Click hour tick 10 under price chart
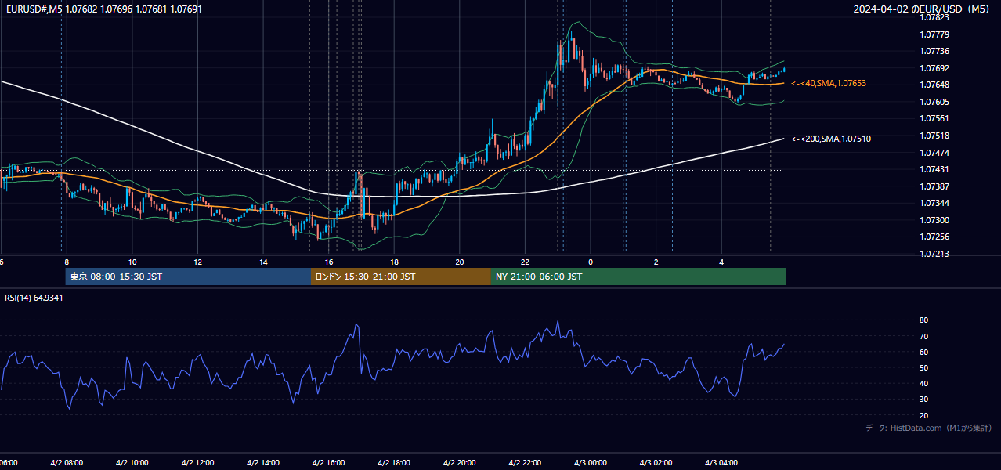 [x=132, y=262]
